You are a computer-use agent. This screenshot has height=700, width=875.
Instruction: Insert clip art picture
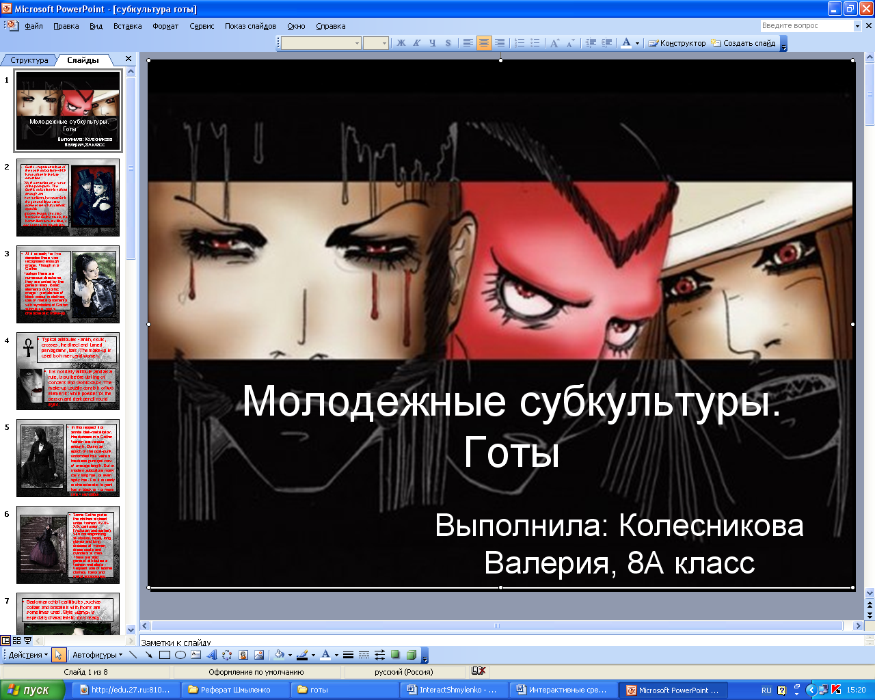(x=243, y=655)
